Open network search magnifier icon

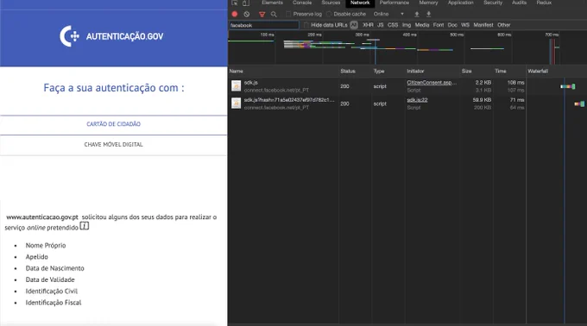tap(274, 14)
